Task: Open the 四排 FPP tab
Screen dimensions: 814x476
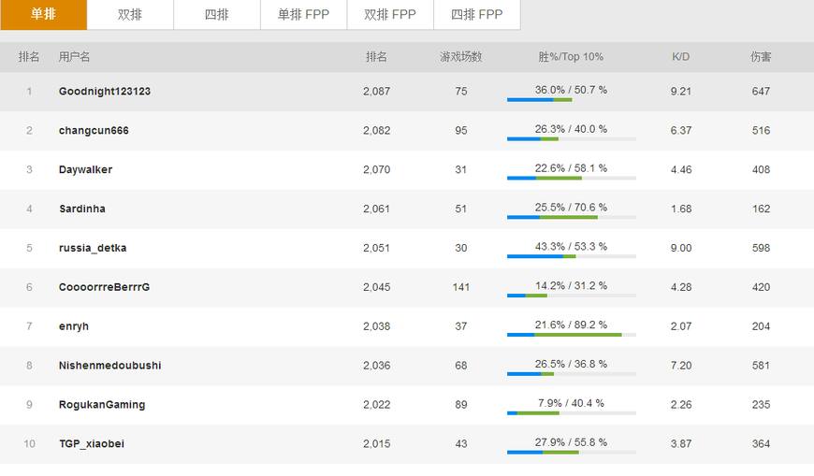Action: (476, 14)
